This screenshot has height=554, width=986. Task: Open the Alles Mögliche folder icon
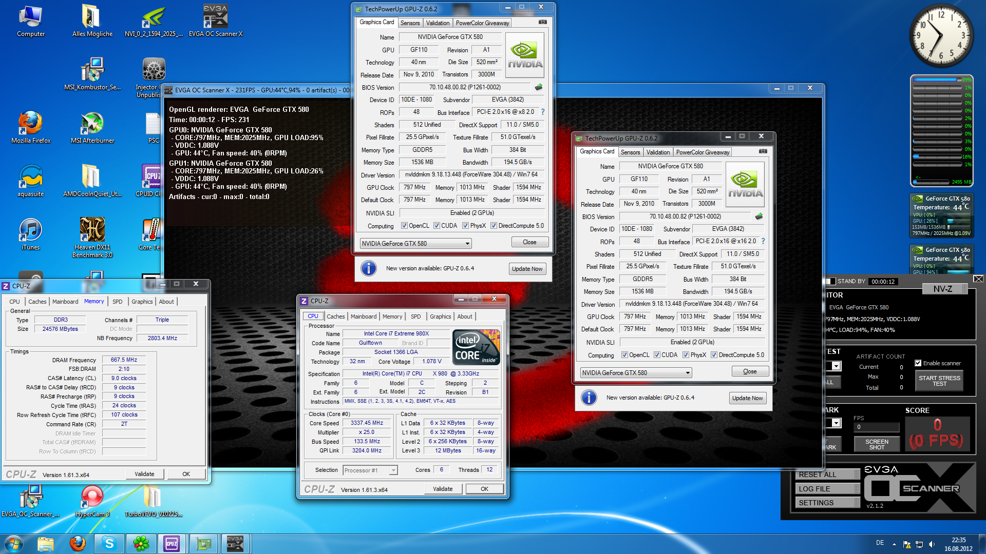[92, 22]
